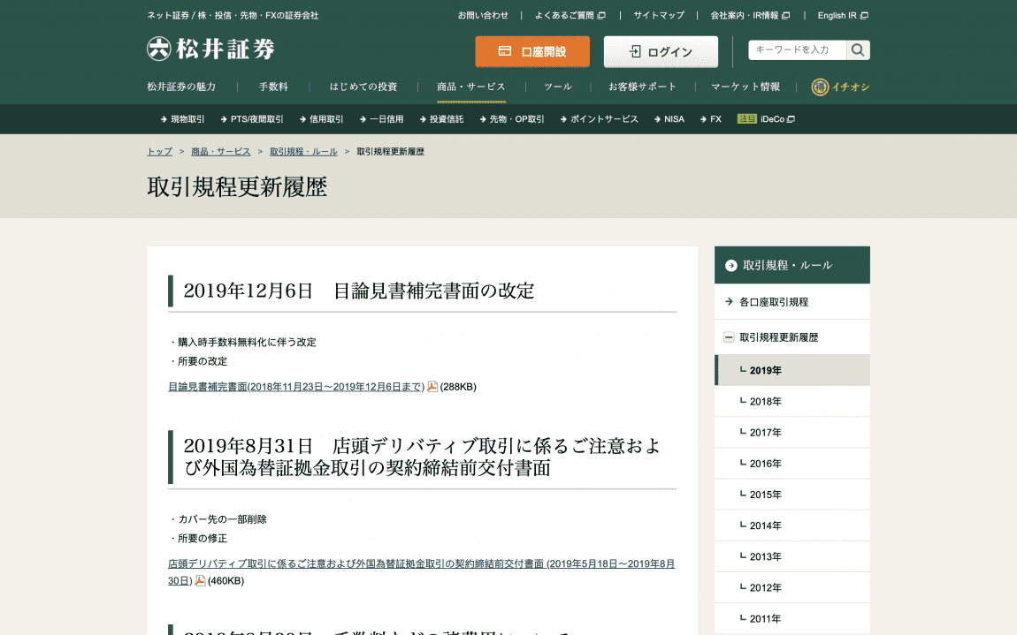The image size is (1017, 635).
Task: Select 2018年 in sidebar year list
Action: tap(765, 402)
